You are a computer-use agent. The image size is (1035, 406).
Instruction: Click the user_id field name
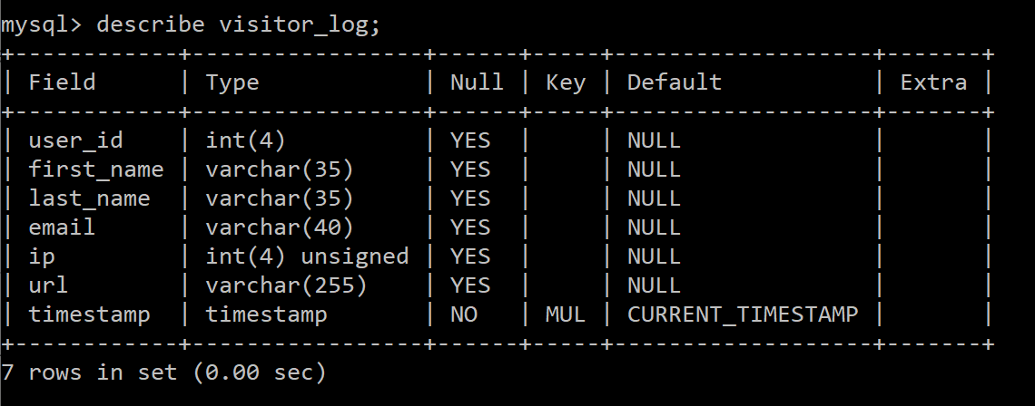(75, 140)
